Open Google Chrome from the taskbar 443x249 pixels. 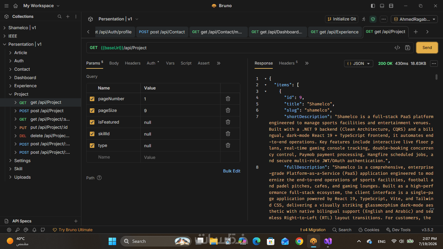[x=299, y=241]
